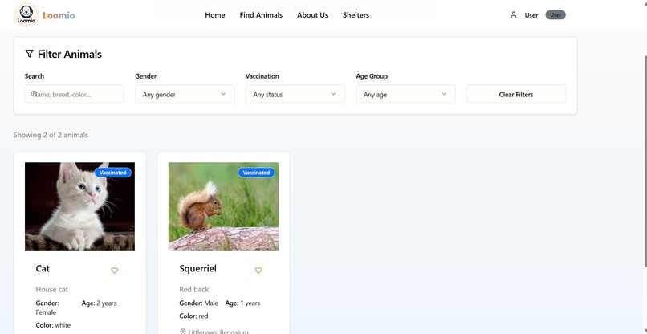Click the Vaccinated badge on Squerriel
The width and height of the screenshot is (647, 334).
(x=256, y=173)
